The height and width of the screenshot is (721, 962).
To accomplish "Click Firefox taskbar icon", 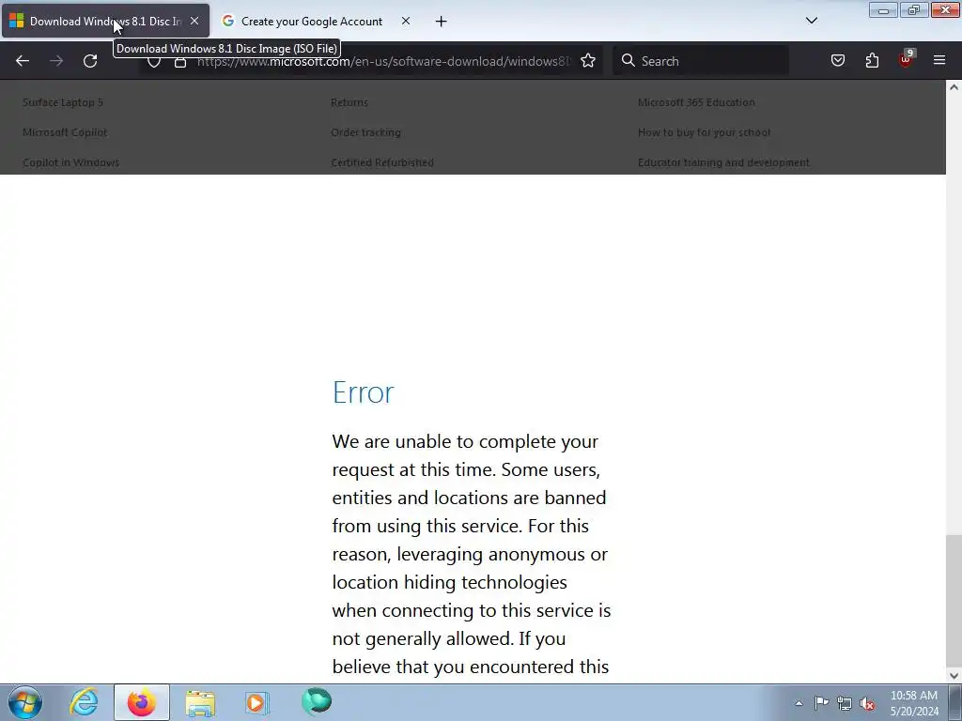I will (x=142, y=702).
